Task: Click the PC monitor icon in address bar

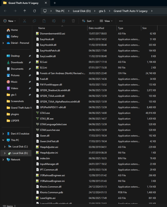Action: 45,11
